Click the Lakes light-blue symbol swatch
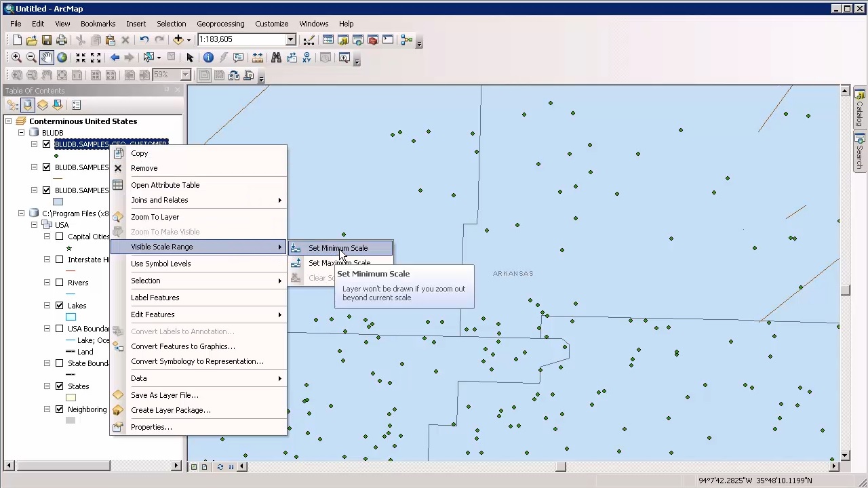Screen dimensions: 868x488 [x=71, y=317]
